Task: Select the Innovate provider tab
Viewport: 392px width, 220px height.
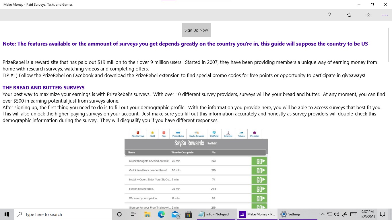Action: click(x=228, y=134)
